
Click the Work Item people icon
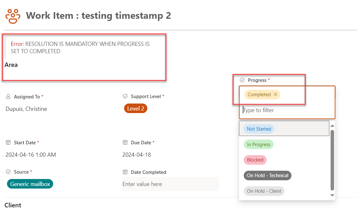pos(13,16)
